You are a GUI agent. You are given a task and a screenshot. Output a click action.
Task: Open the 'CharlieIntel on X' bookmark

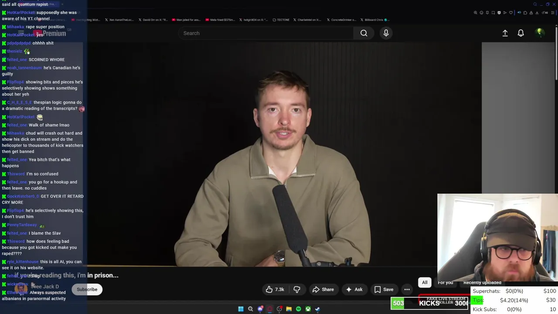point(307,20)
